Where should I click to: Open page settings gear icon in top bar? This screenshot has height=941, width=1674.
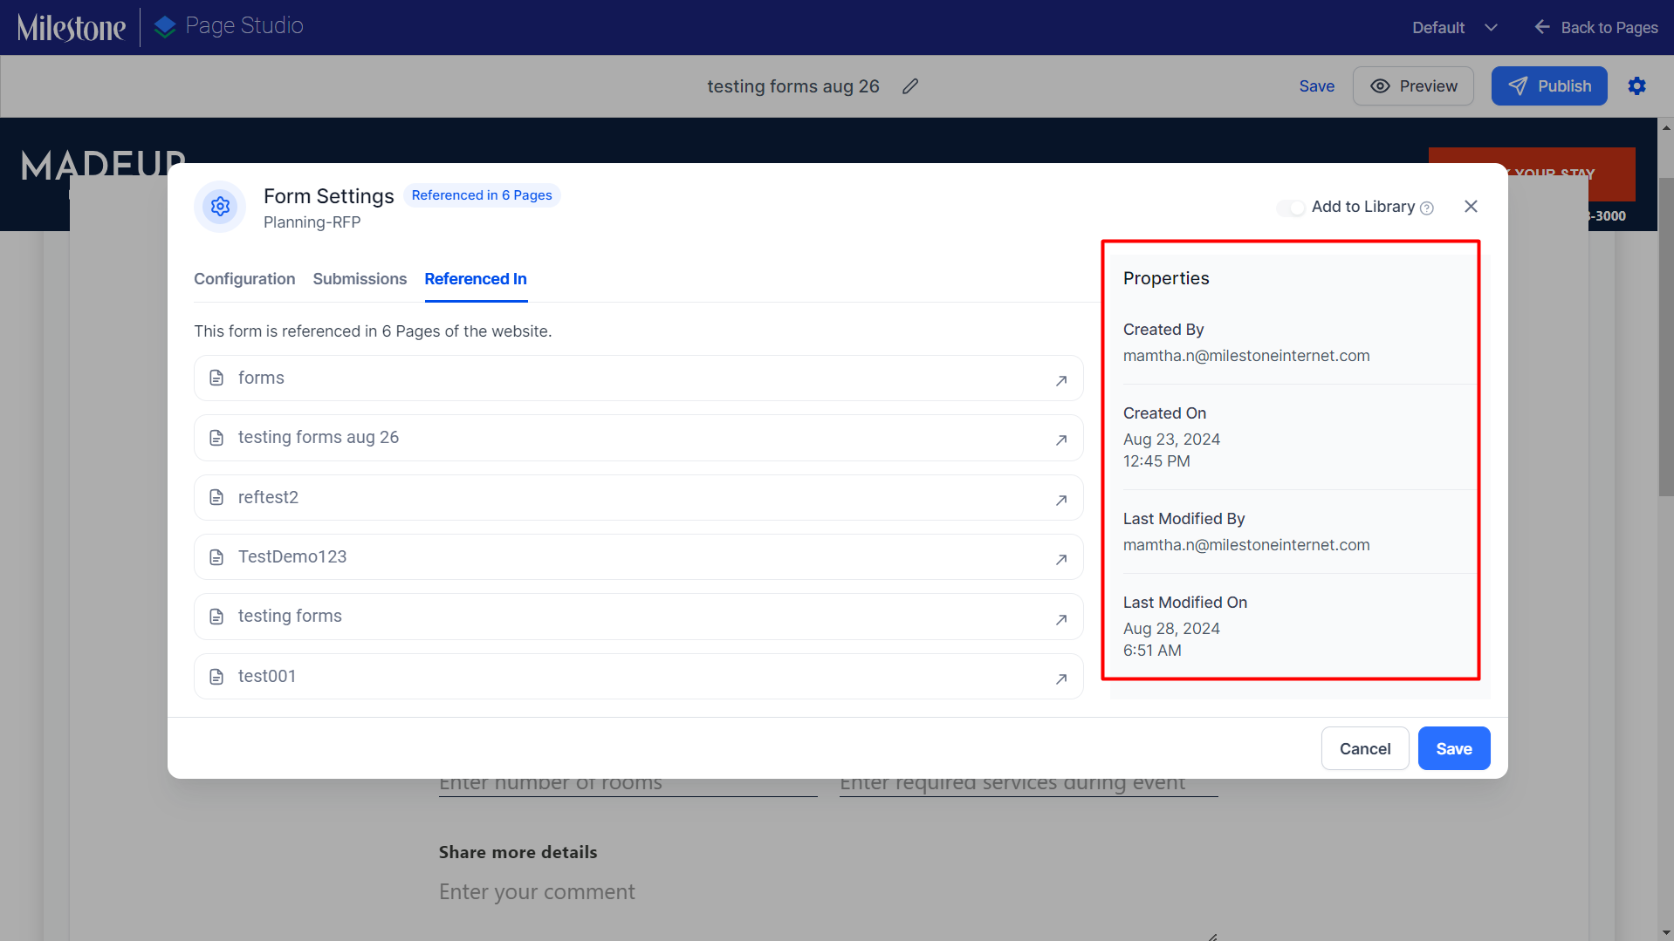pyautogui.click(x=1636, y=85)
